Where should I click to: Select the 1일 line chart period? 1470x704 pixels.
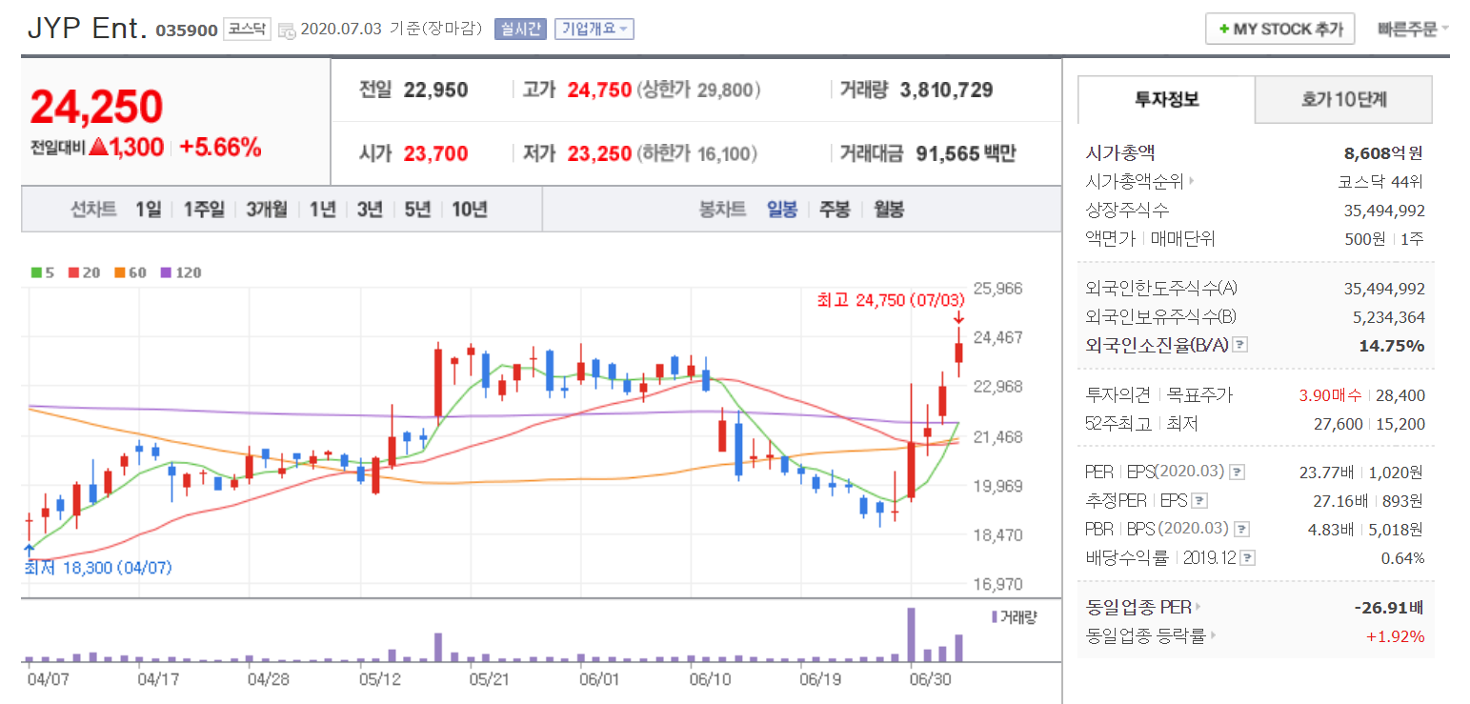[x=148, y=210]
